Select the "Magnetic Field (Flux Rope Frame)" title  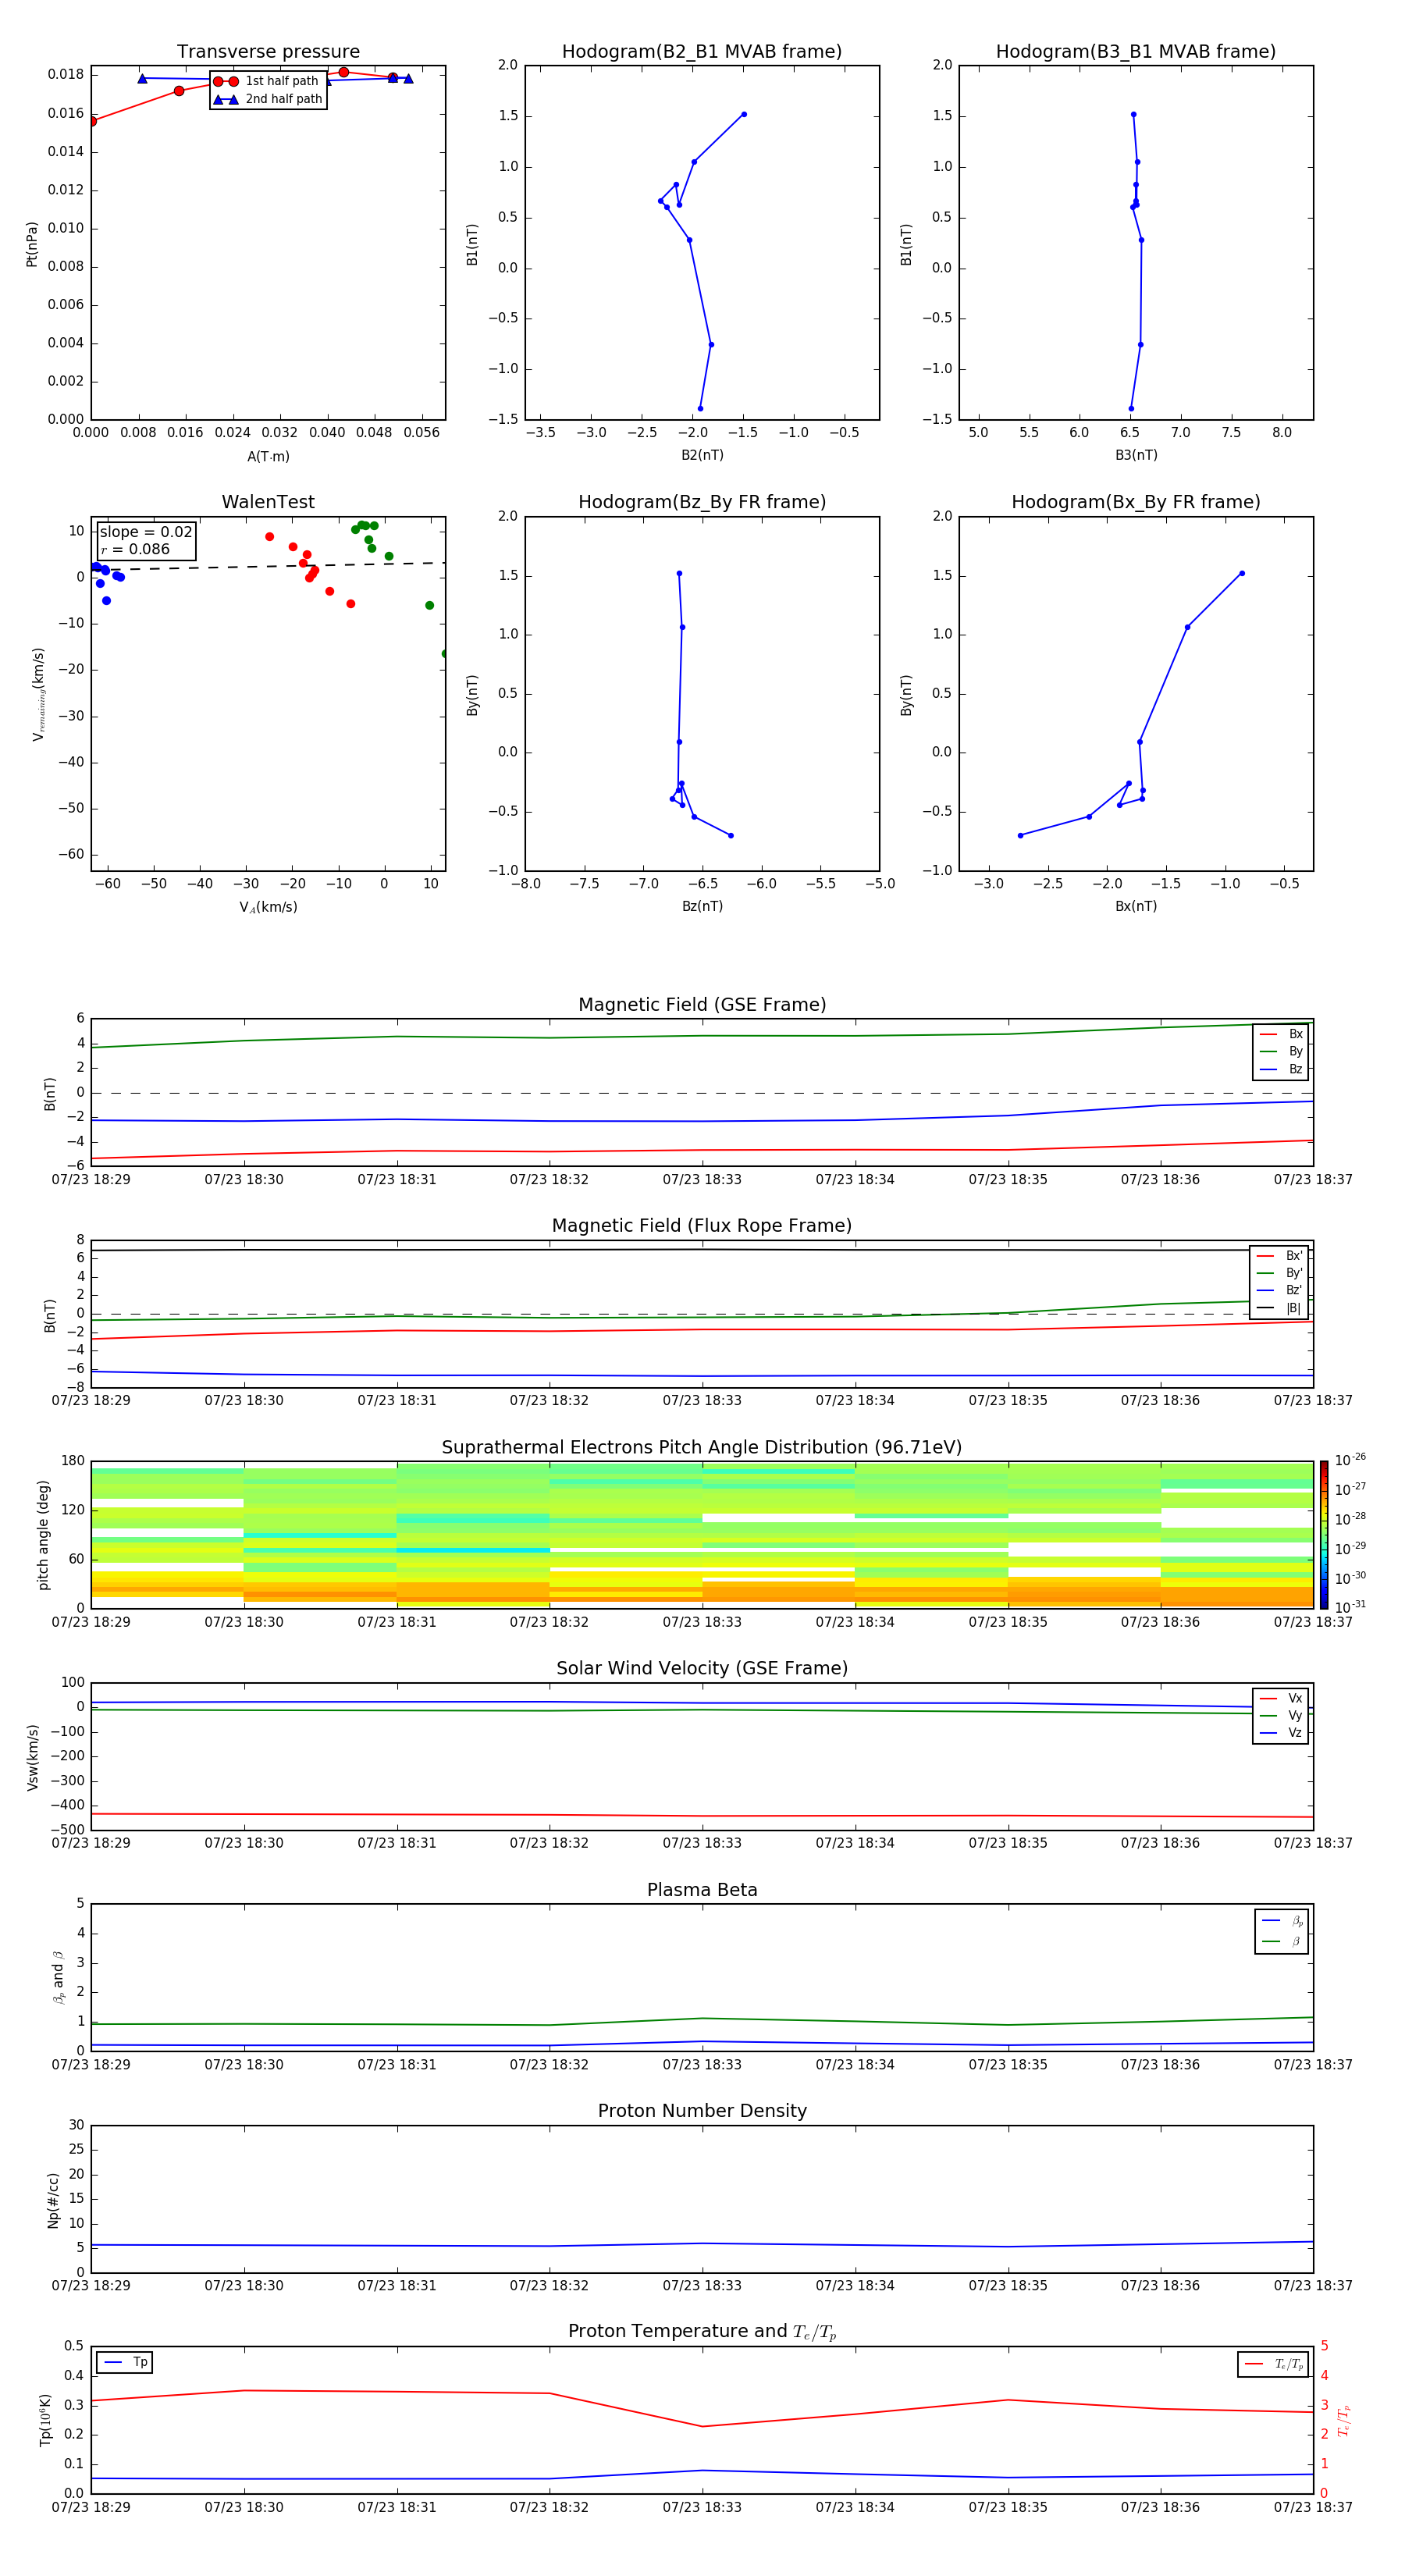click(702, 1226)
